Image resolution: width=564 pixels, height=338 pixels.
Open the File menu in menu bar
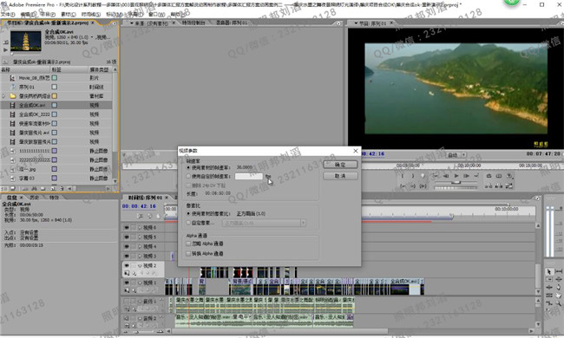tap(8, 15)
